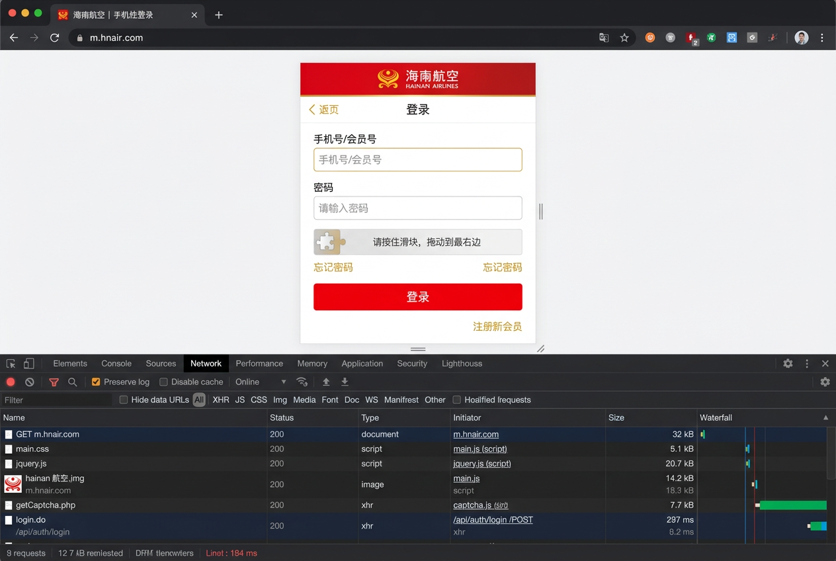Tick the Disable cache checkbox
The width and height of the screenshot is (836, 561).
[x=163, y=382]
